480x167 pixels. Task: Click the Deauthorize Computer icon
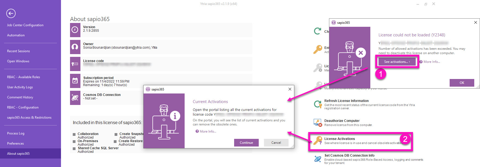pyautogui.click(x=318, y=123)
